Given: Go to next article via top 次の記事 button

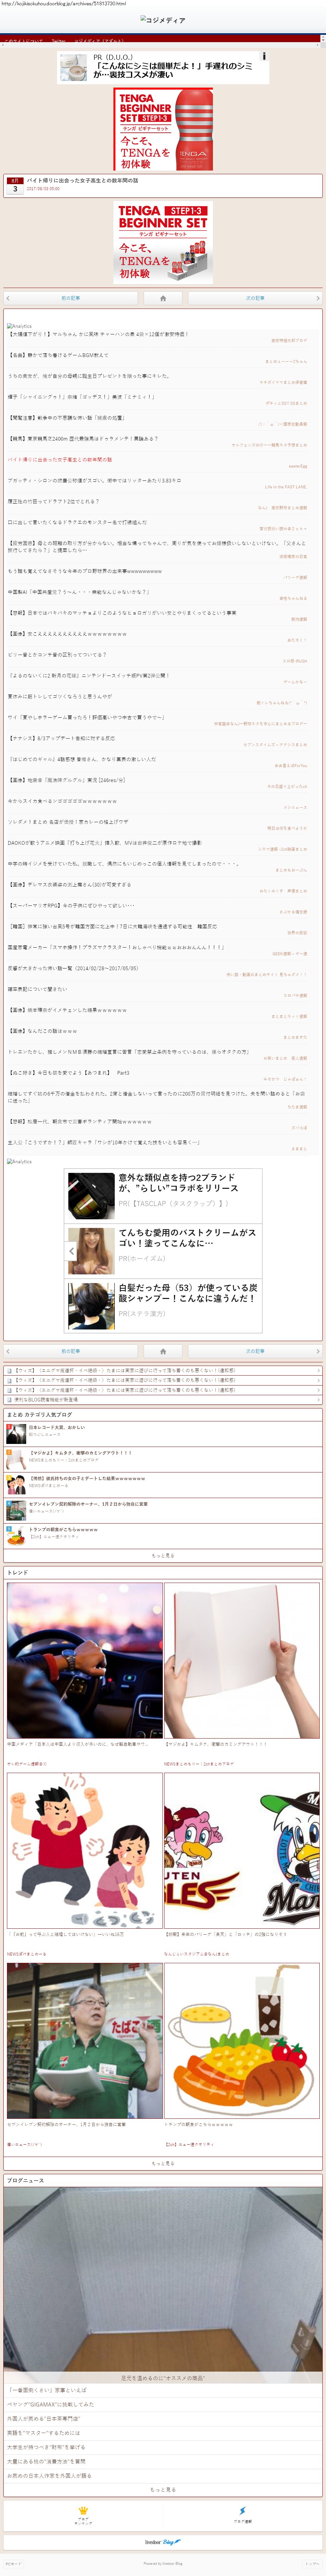Looking at the screenshot, I should (255, 298).
